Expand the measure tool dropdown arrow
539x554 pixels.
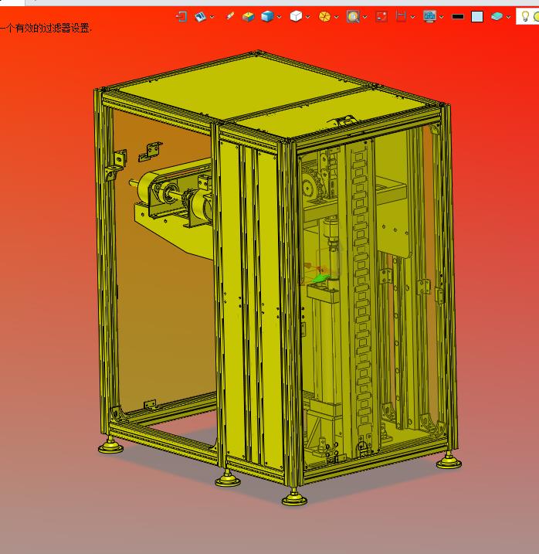tap(412, 16)
